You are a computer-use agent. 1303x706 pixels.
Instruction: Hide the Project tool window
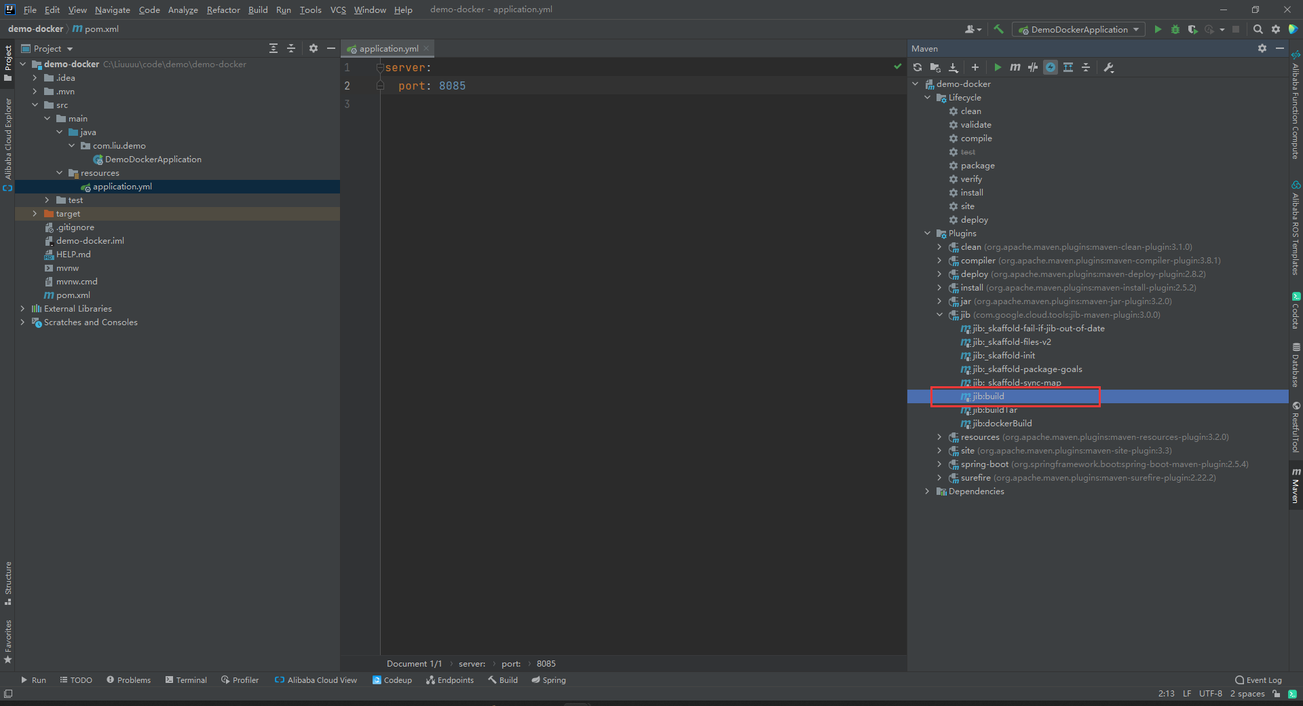(x=331, y=48)
